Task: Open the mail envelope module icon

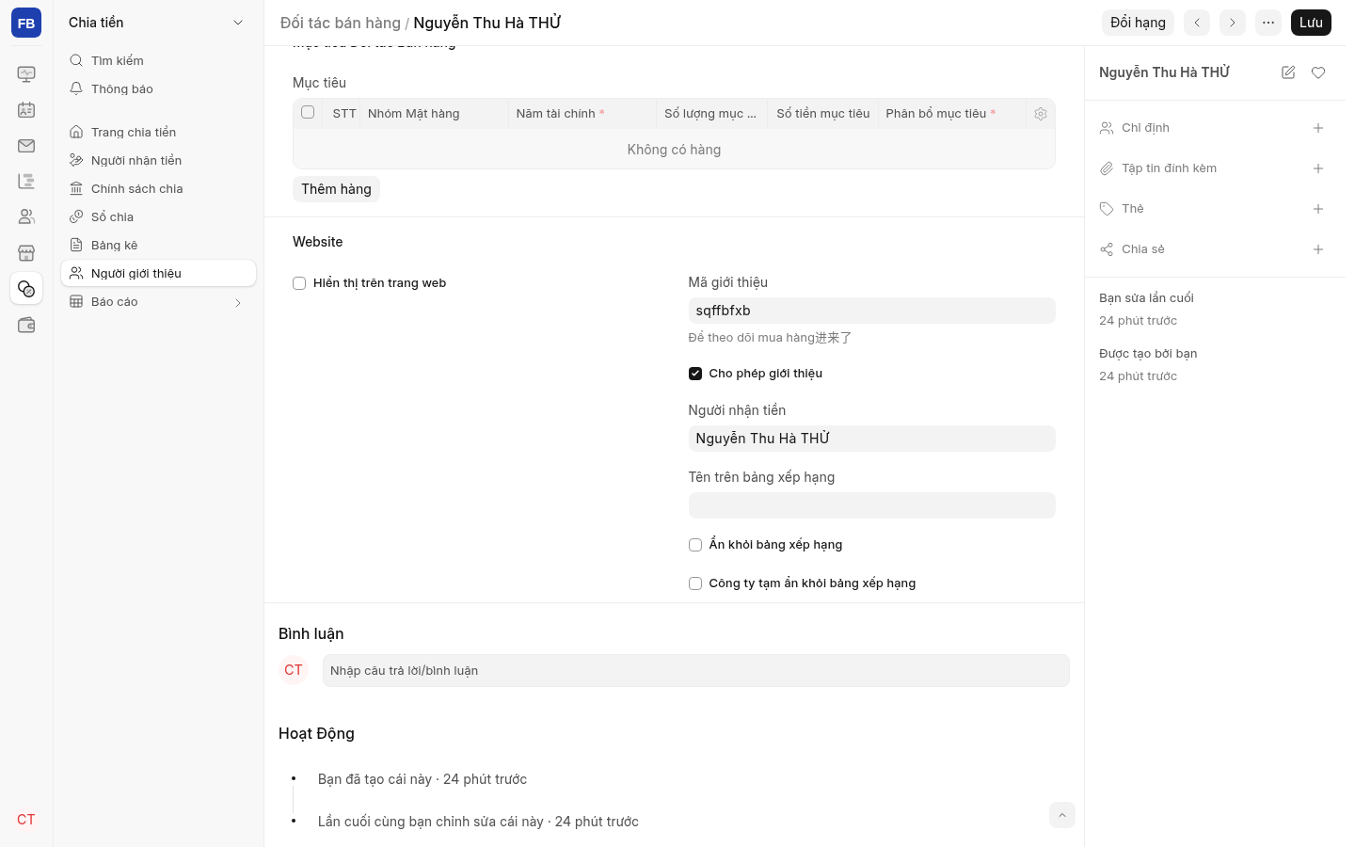Action: (x=26, y=146)
